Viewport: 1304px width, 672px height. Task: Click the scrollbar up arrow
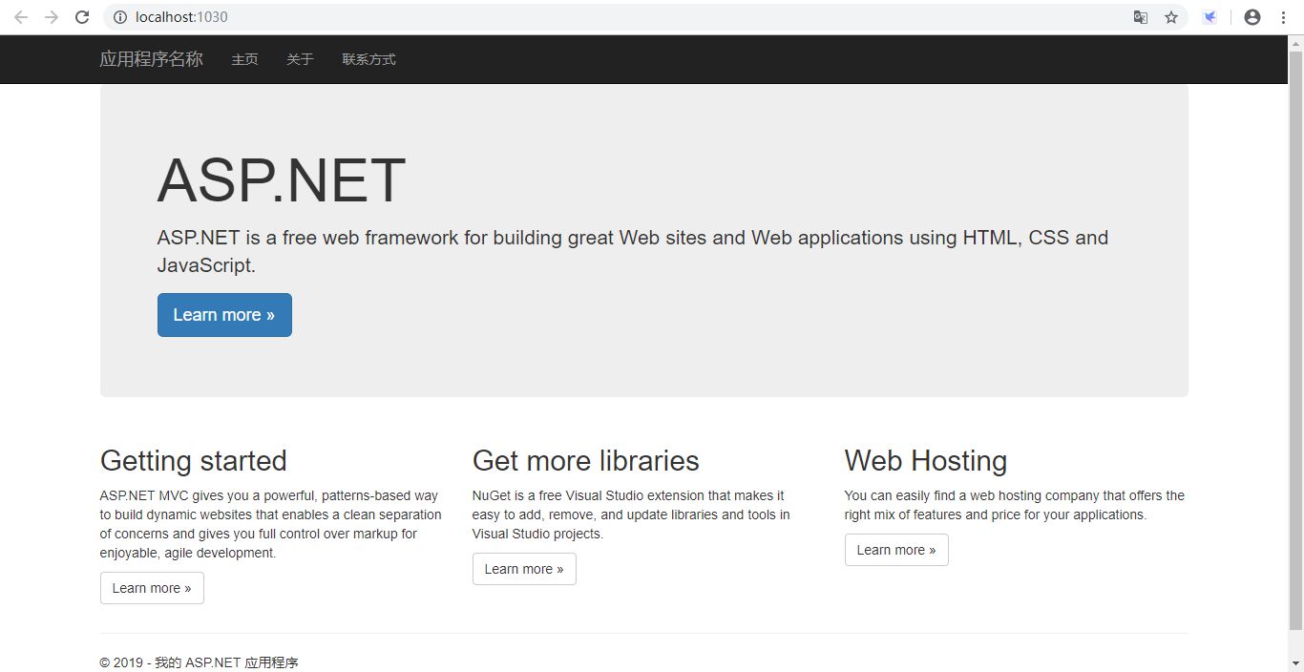click(1295, 43)
